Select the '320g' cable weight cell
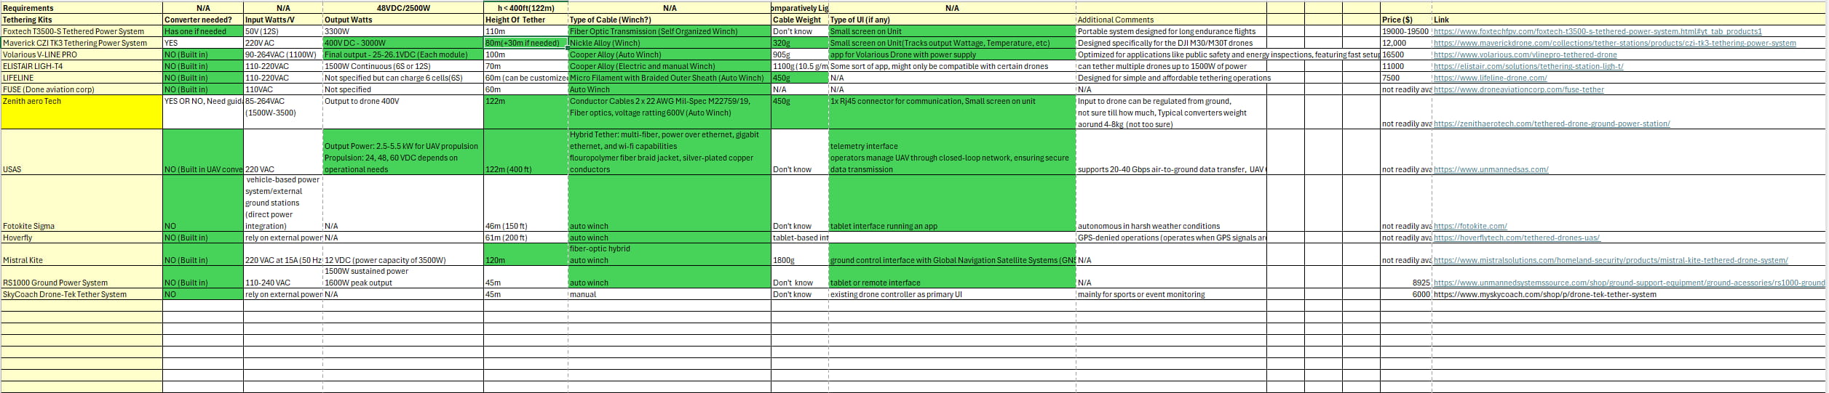1829x393 pixels. tap(800, 43)
